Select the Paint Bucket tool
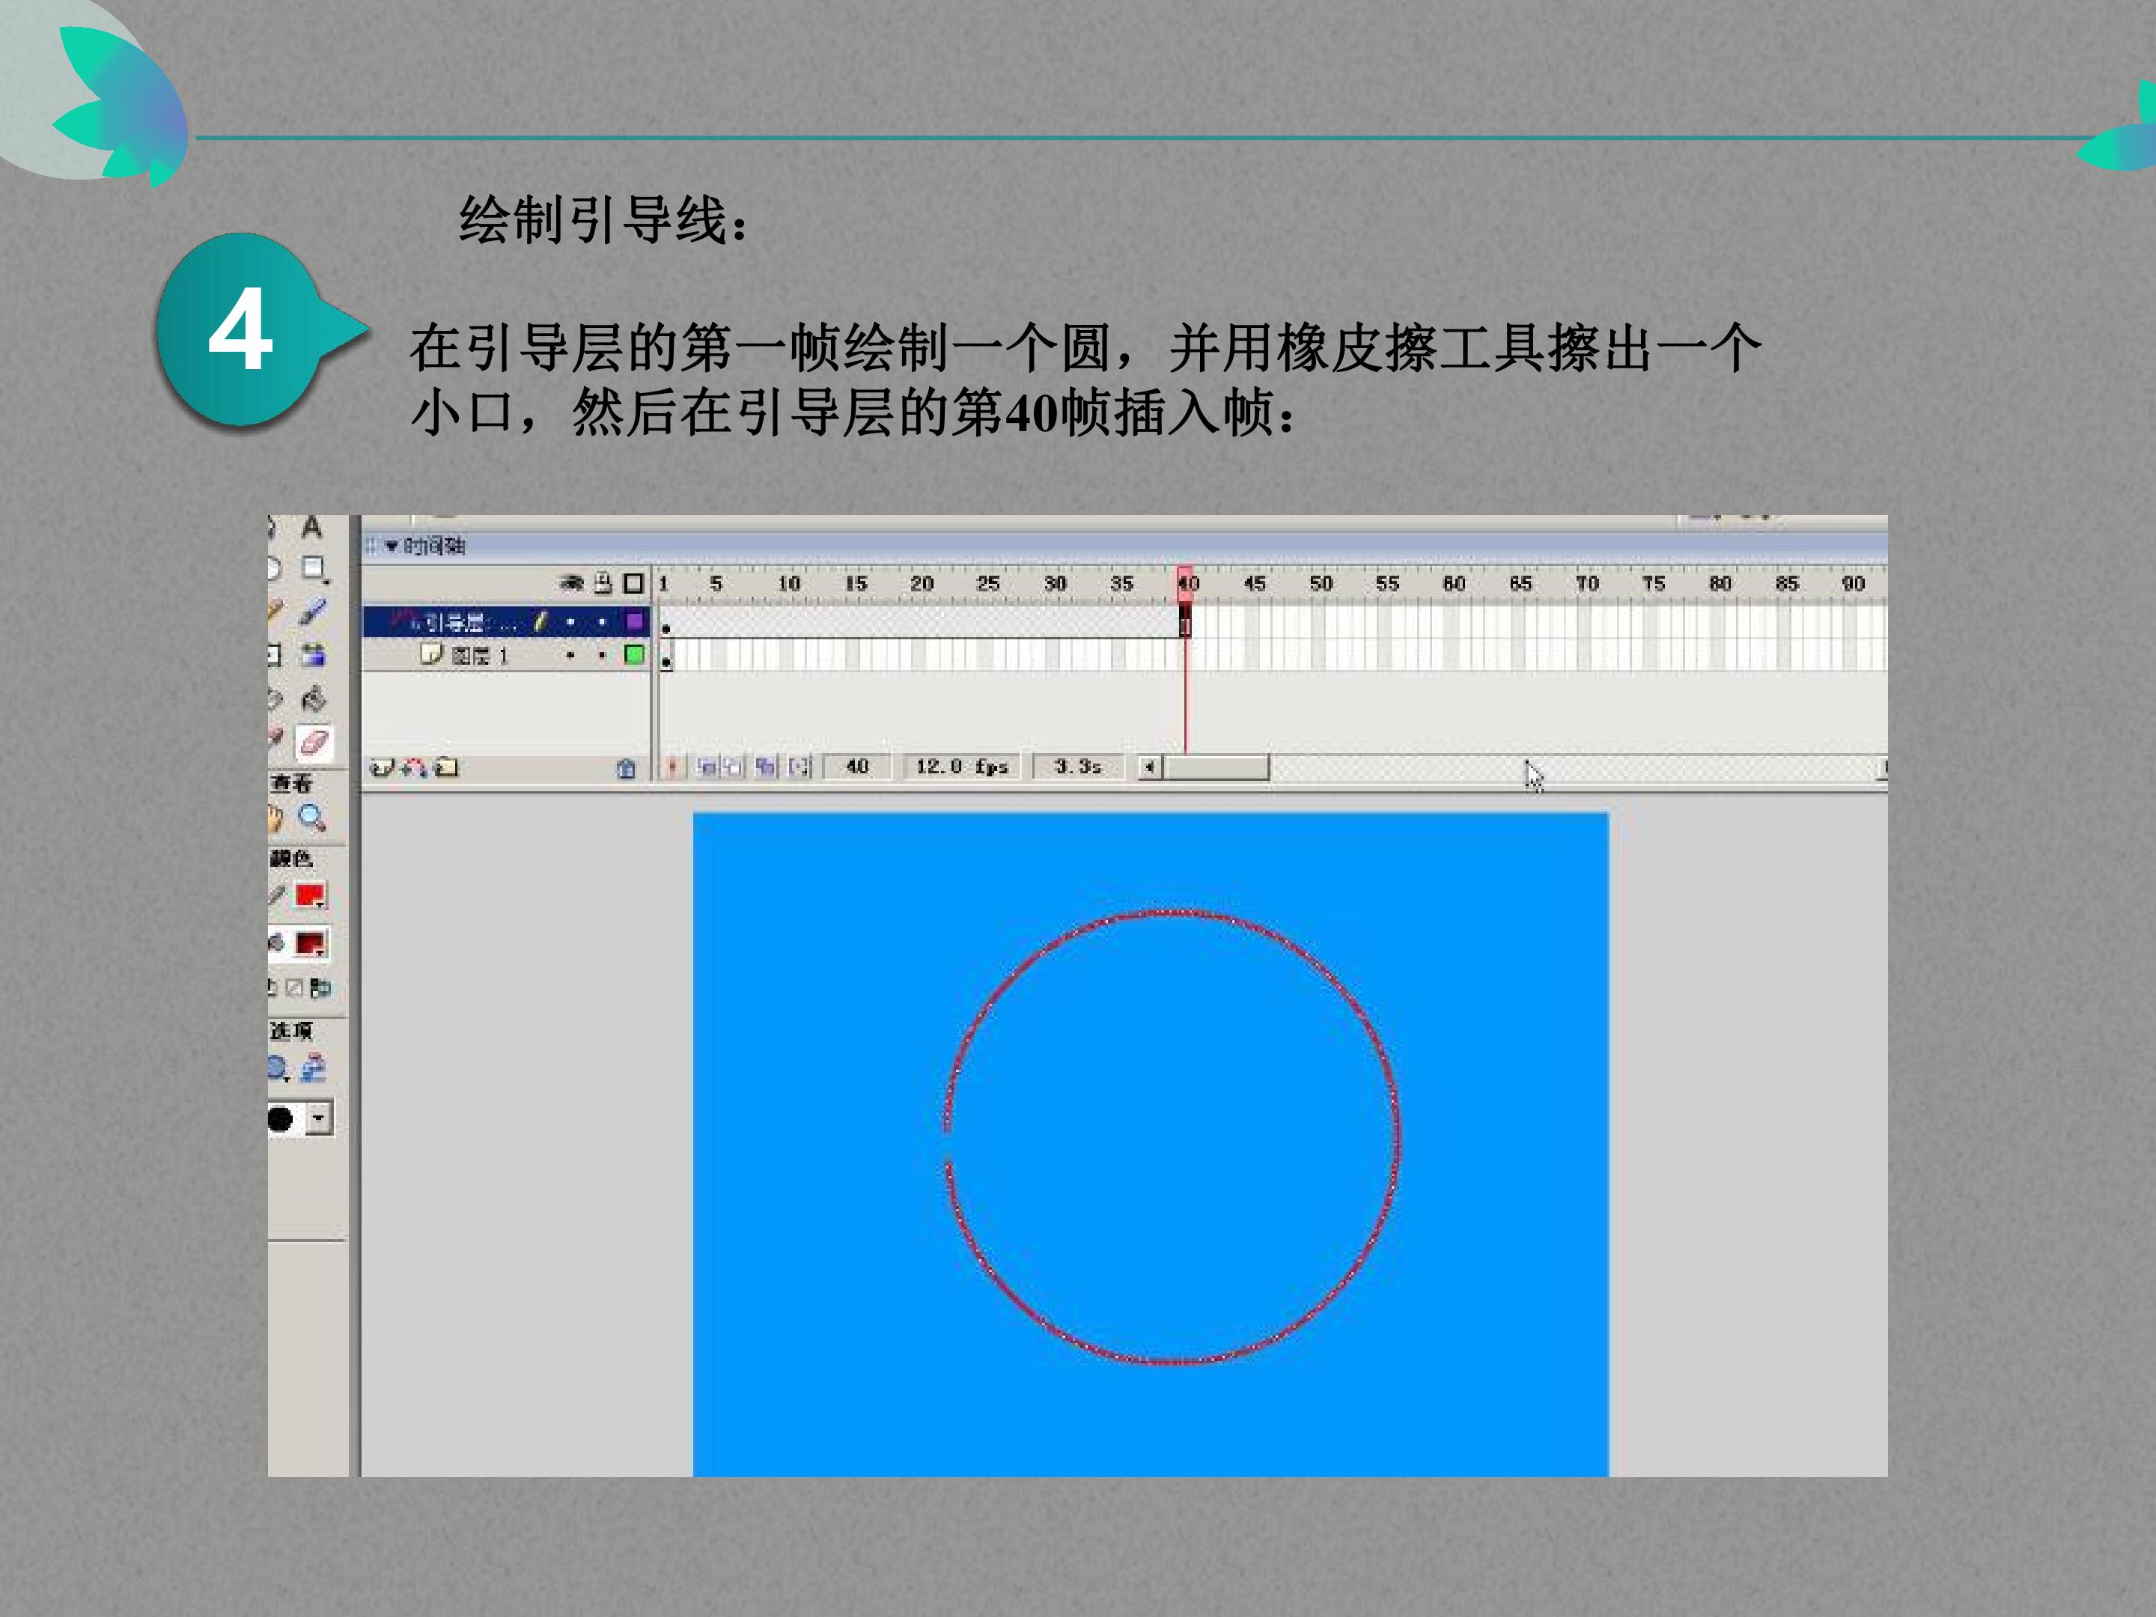 tap(313, 699)
